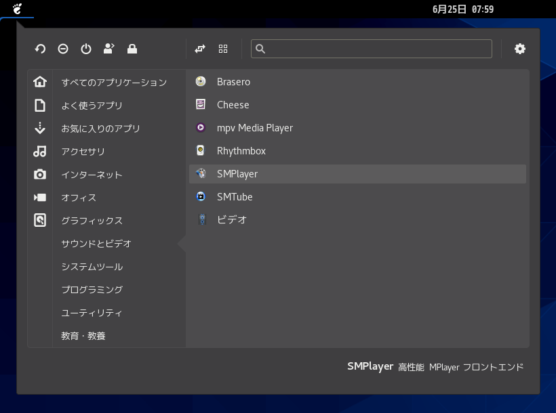Launch the ビデオ app

point(357,220)
